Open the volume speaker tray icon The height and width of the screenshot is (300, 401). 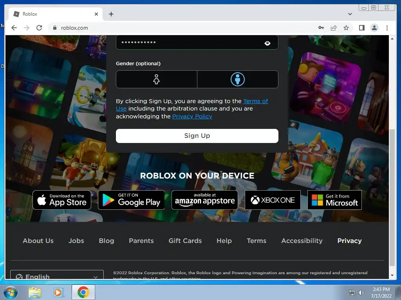click(x=361, y=293)
